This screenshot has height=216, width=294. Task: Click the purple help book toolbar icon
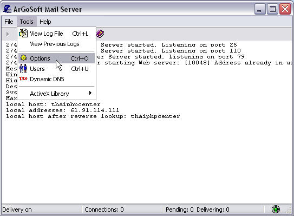point(100,34)
